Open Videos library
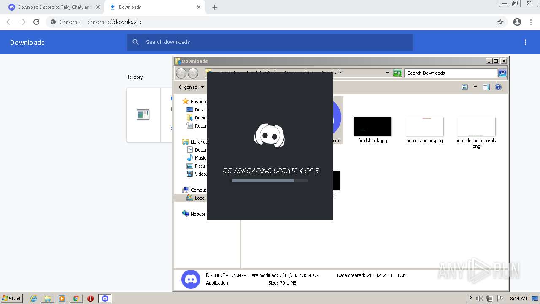The image size is (540, 304). [197, 174]
